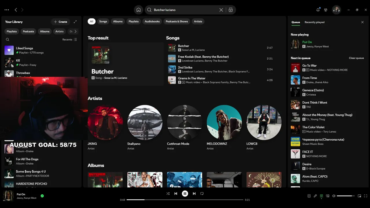The width and height of the screenshot is (370, 208).
Task: Show lyrics with microphone icon
Action: click(x=315, y=196)
